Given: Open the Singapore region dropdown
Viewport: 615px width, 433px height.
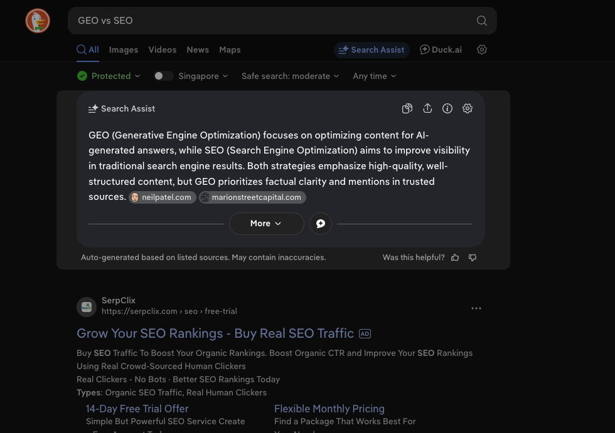Looking at the screenshot, I should (203, 76).
